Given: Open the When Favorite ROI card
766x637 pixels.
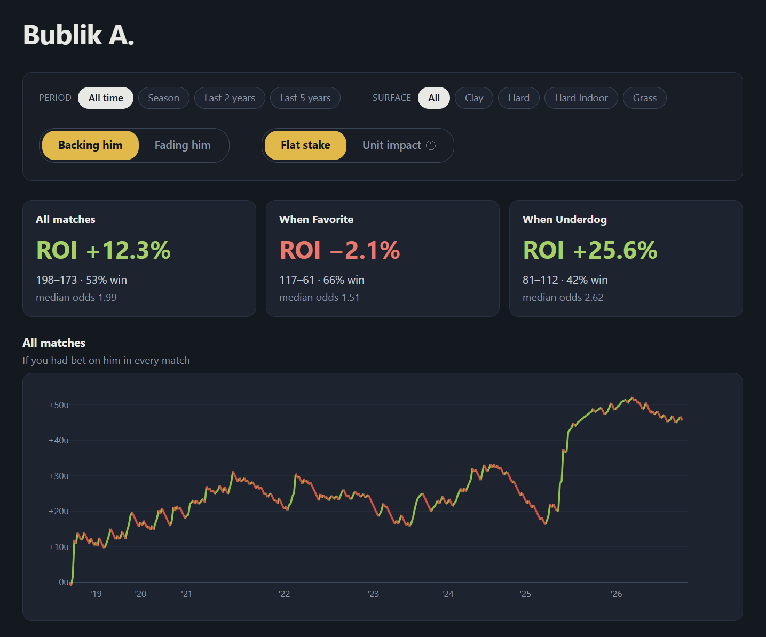Looking at the screenshot, I should [x=383, y=258].
